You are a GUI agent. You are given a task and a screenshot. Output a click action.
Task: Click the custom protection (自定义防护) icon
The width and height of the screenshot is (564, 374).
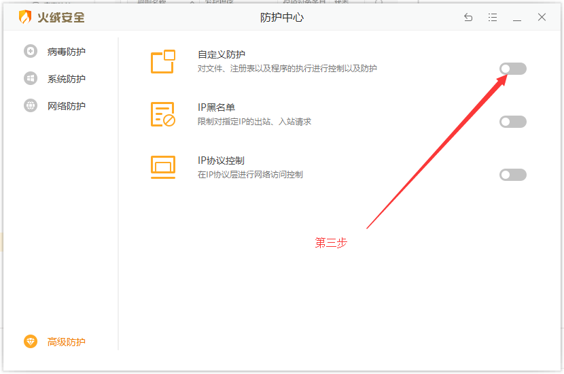tap(163, 61)
